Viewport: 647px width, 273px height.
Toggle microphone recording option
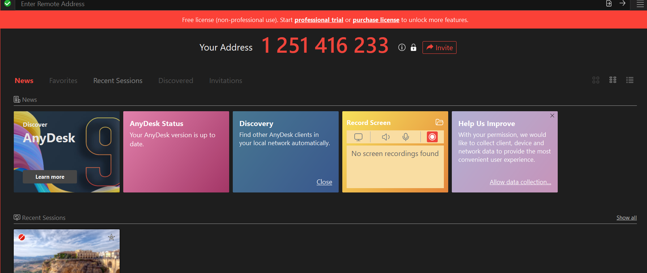(x=406, y=137)
